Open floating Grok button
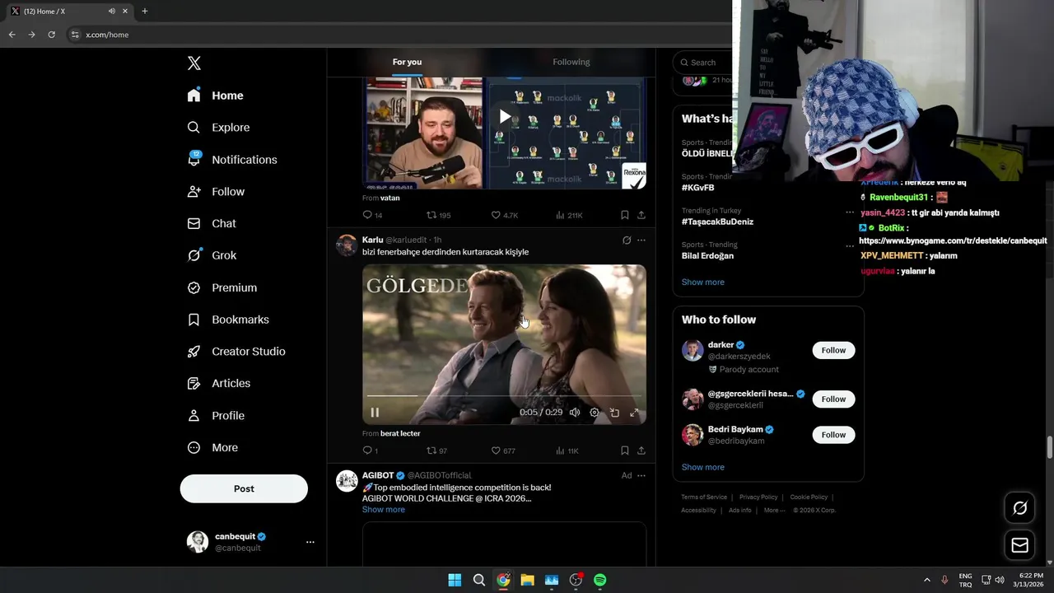The image size is (1054, 593). tap(1019, 508)
